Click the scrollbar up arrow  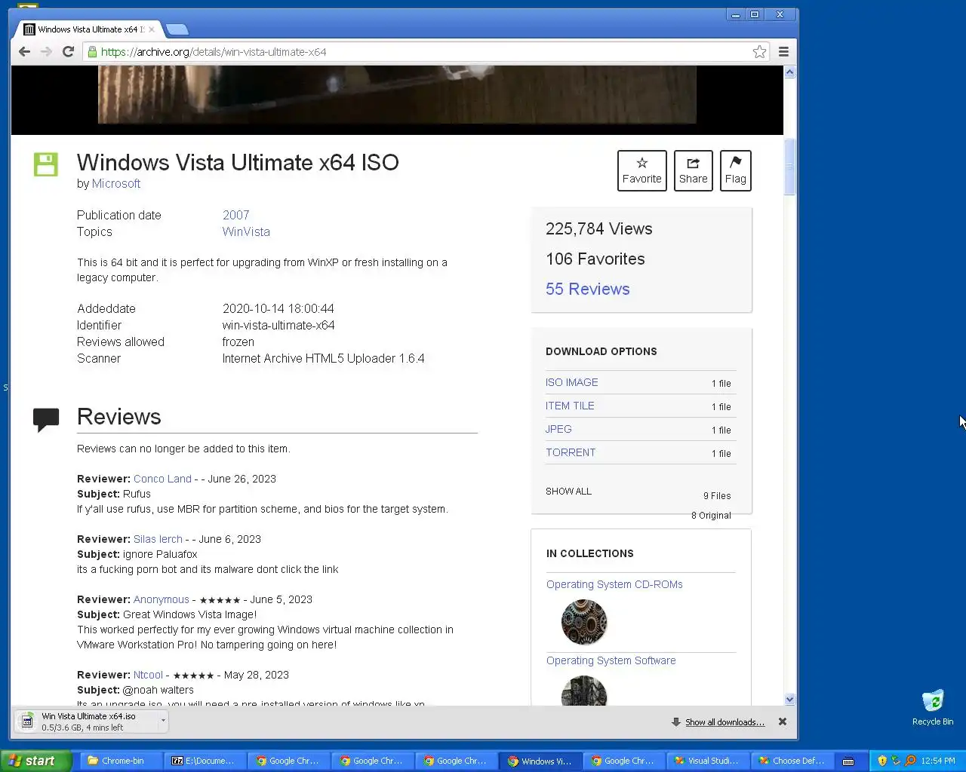click(789, 72)
